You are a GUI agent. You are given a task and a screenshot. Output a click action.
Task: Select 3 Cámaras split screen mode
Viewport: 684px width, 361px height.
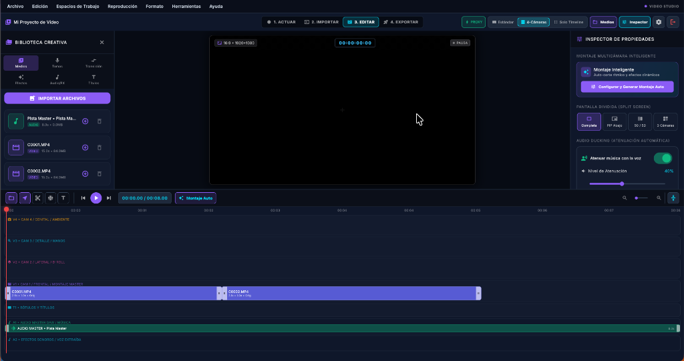[665, 121]
